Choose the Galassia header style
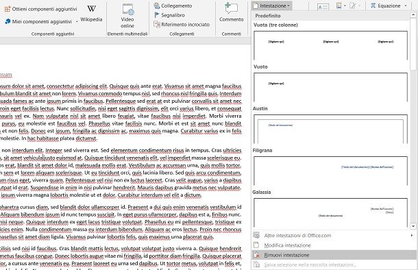The width and height of the screenshot is (418, 270). (330, 212)
